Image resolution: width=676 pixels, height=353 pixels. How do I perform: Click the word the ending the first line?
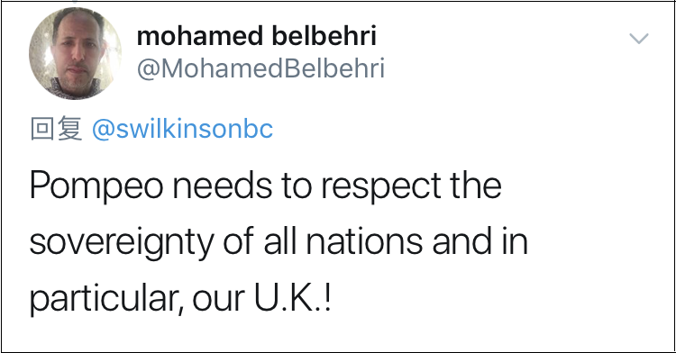pos(476,186)
